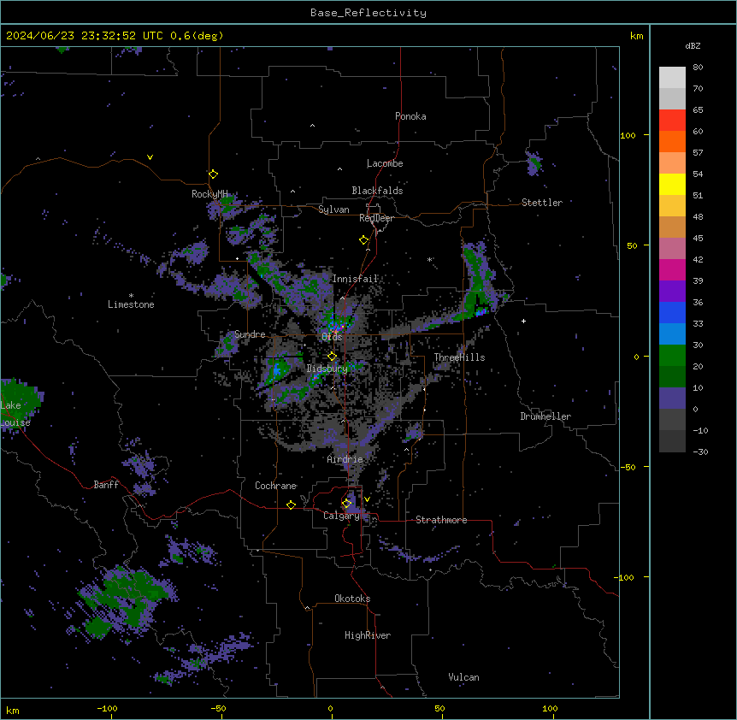This screenshot has width=737, height=720.
Task: Click the Limestone label
Action: (x=131, y=304)
